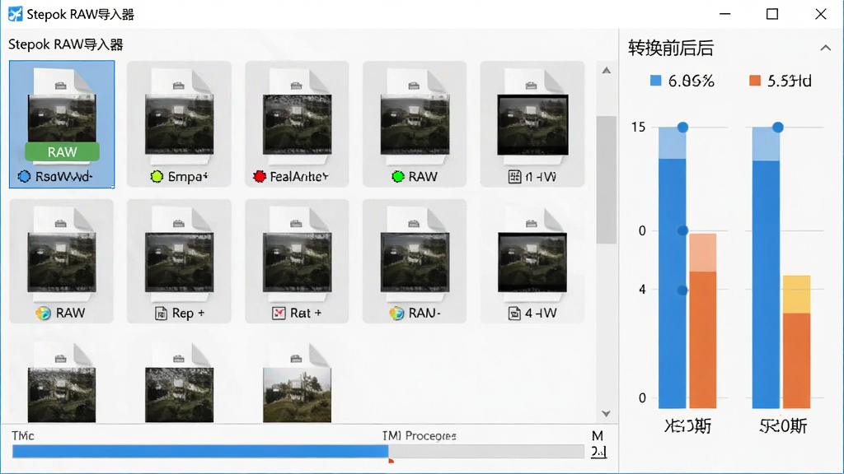
Task: Click the green RAW badge on the selected thumbnail
Action: tap(62, 151)
